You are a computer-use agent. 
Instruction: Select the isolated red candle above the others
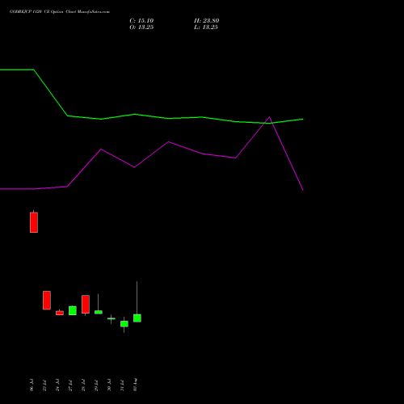(x=34, y=222)
